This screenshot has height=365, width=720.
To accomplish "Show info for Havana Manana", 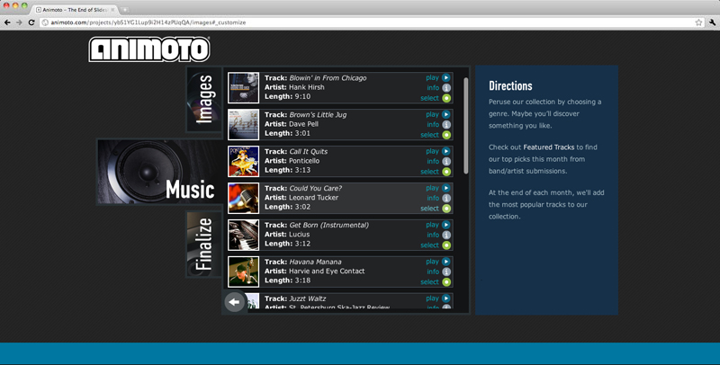I will (x=438, y=272).
